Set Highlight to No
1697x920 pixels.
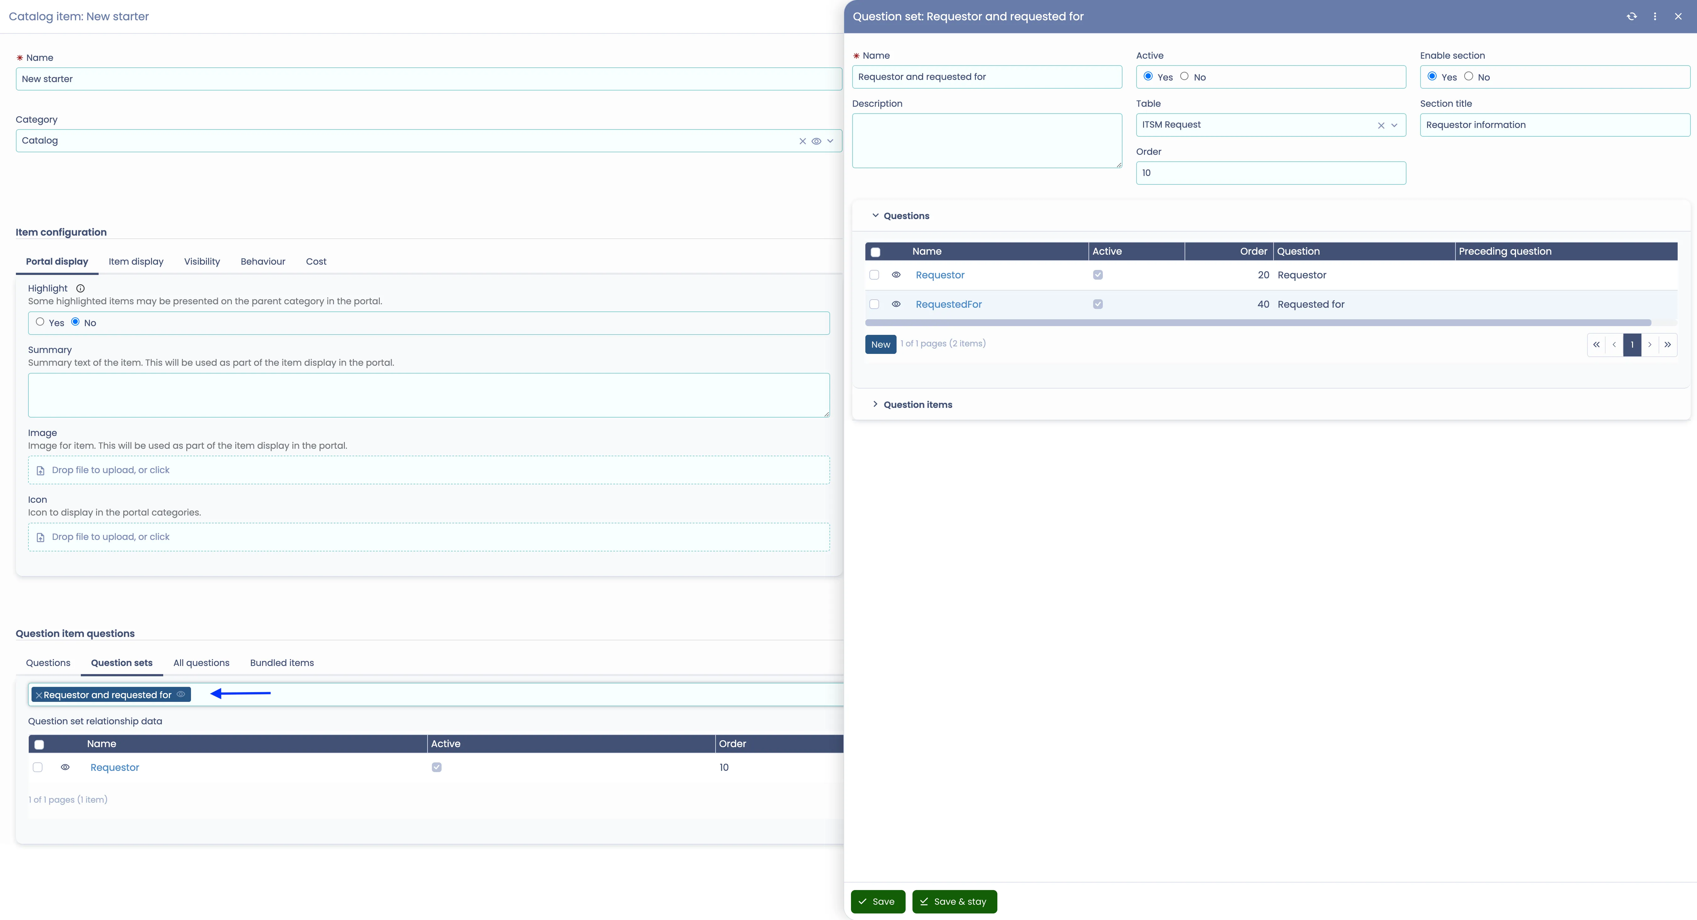click(75, 322)
